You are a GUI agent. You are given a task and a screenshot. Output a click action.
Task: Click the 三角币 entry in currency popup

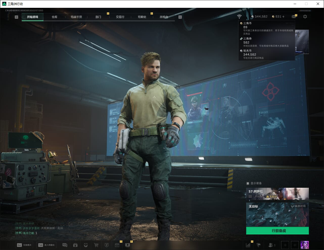coord(267,28)
